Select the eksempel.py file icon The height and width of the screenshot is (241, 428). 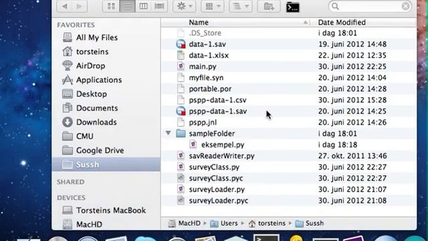point(193,145)
